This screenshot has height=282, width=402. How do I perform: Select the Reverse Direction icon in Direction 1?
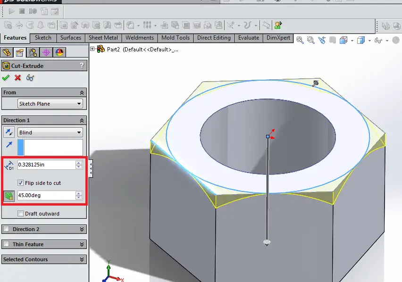tap(8, 132)
